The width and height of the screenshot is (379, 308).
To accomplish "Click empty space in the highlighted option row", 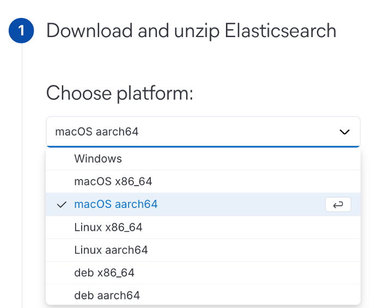I will (242, 205).
